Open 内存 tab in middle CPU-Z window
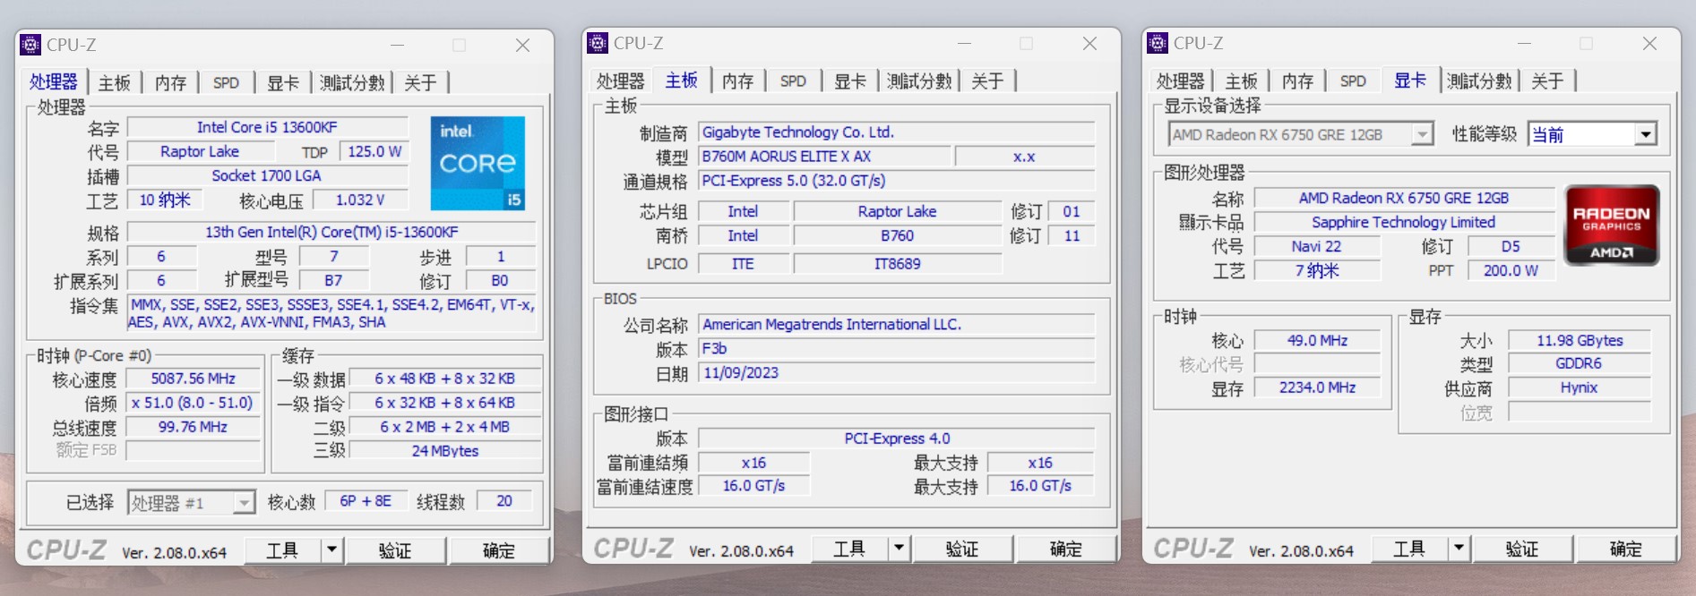The image size is (1696, 596). pyautogui.click(x=737, y=81)
